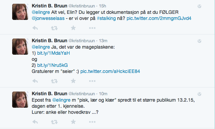Retweet the 10m tweet about kjennelse

pos(54,122)
